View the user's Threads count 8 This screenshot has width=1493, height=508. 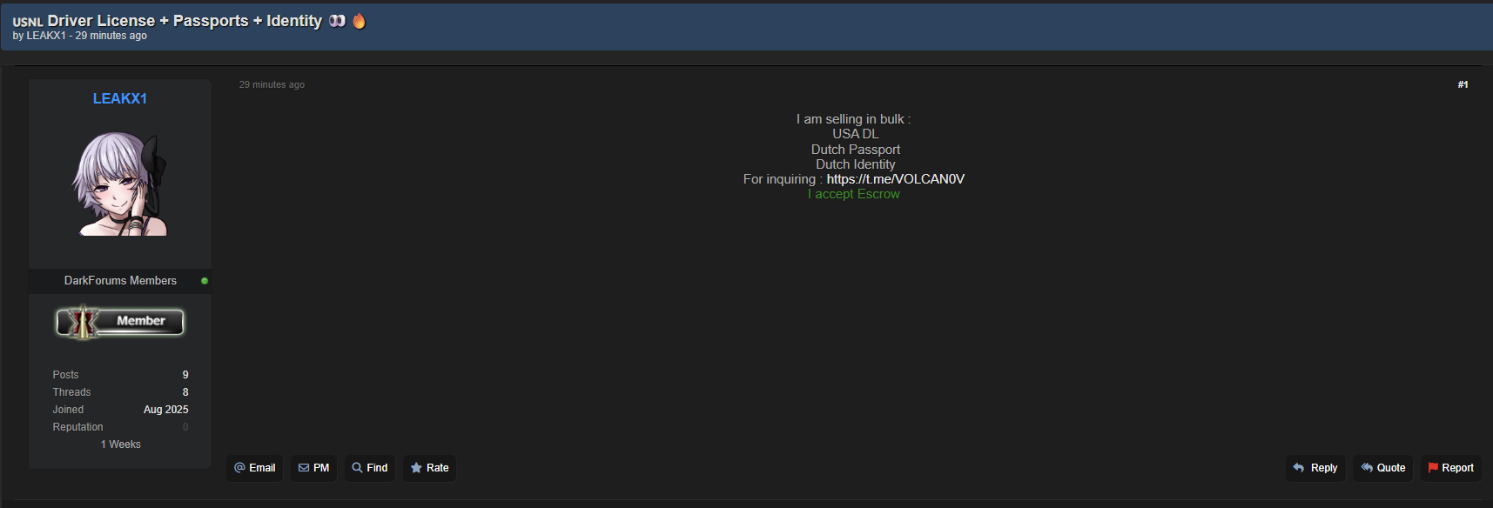coord(185,392)
